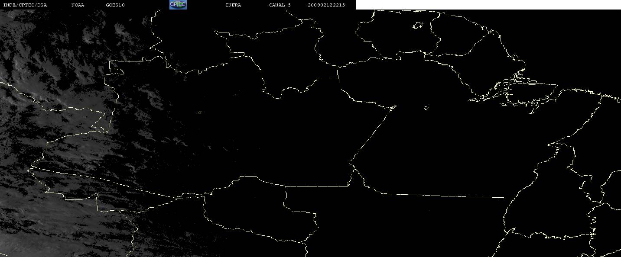This screenshot has width=621, height=257.
Task: Click the NOAA label in header
Action: [78, 5]
